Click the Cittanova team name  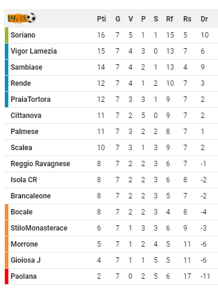(x=26, y=116)
